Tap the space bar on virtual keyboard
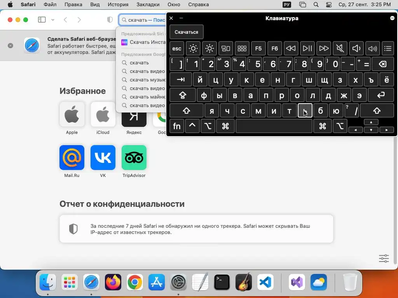Image resolution: width=398 pixels, height=298 pixels. pos(274,126)
